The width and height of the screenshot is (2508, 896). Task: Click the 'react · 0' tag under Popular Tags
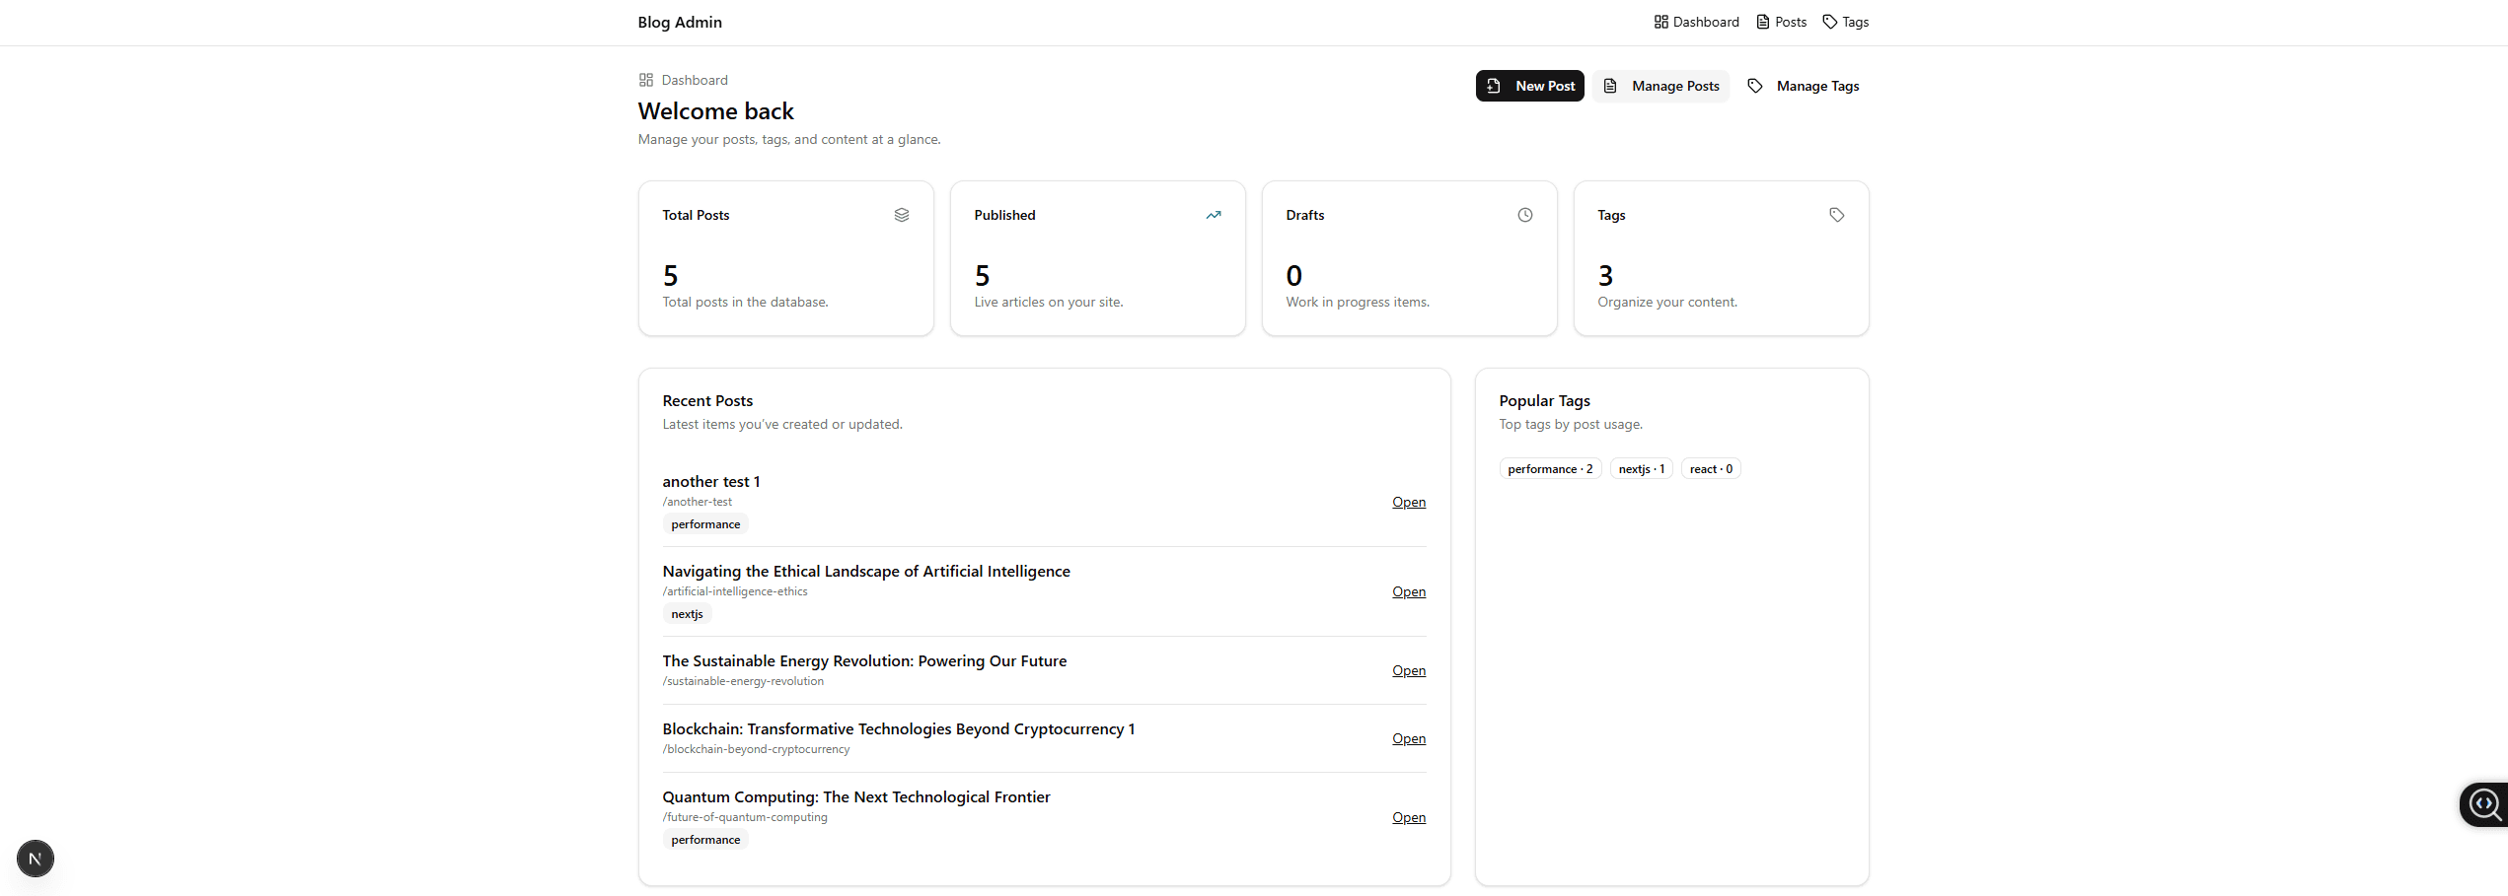(x=1710, y=468)
